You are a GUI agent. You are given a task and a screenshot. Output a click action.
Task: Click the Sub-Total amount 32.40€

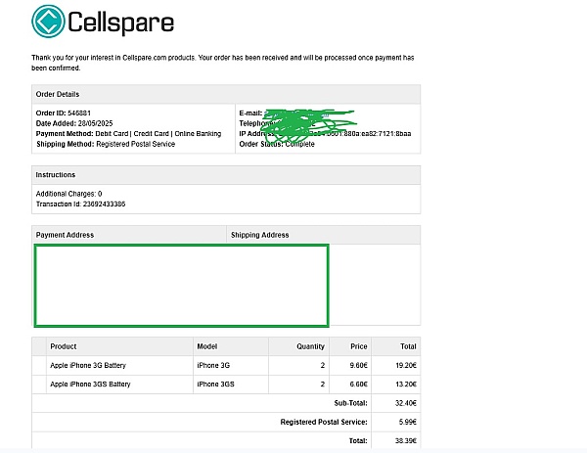tap(405, 402)
